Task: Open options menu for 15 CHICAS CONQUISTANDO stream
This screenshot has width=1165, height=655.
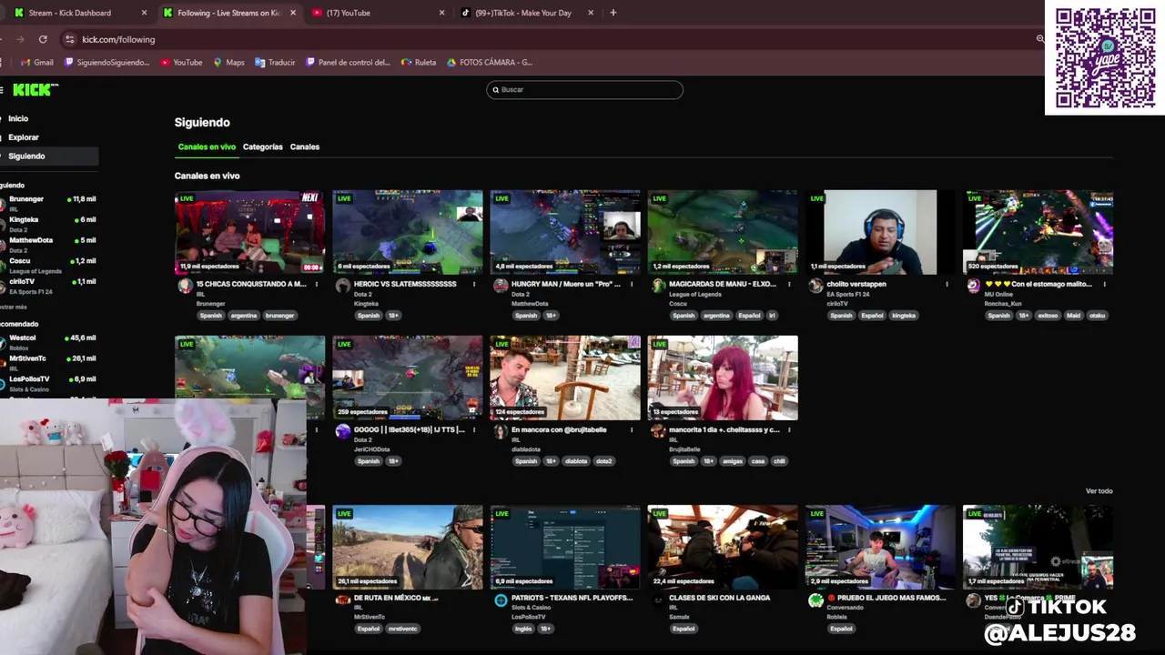Action: (x=317, y=284)
